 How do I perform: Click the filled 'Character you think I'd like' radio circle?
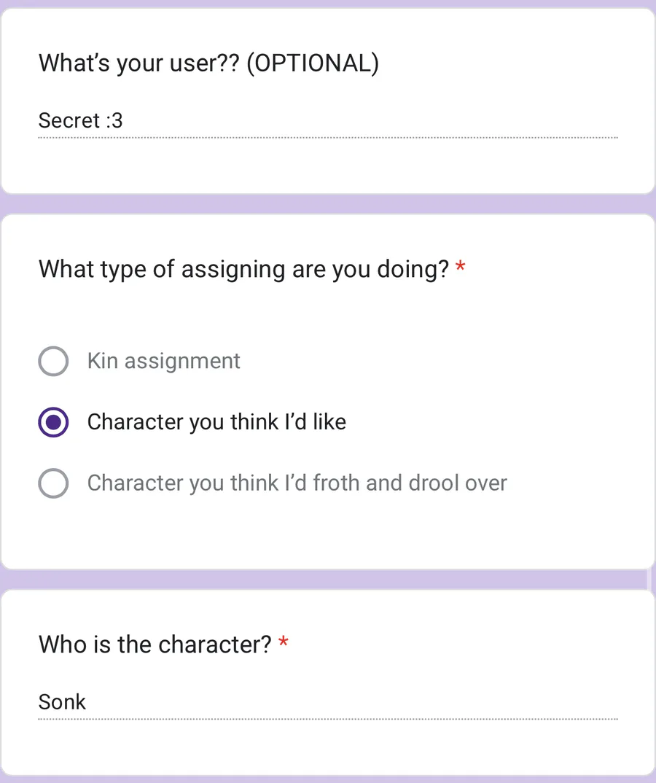click(53, 422)
